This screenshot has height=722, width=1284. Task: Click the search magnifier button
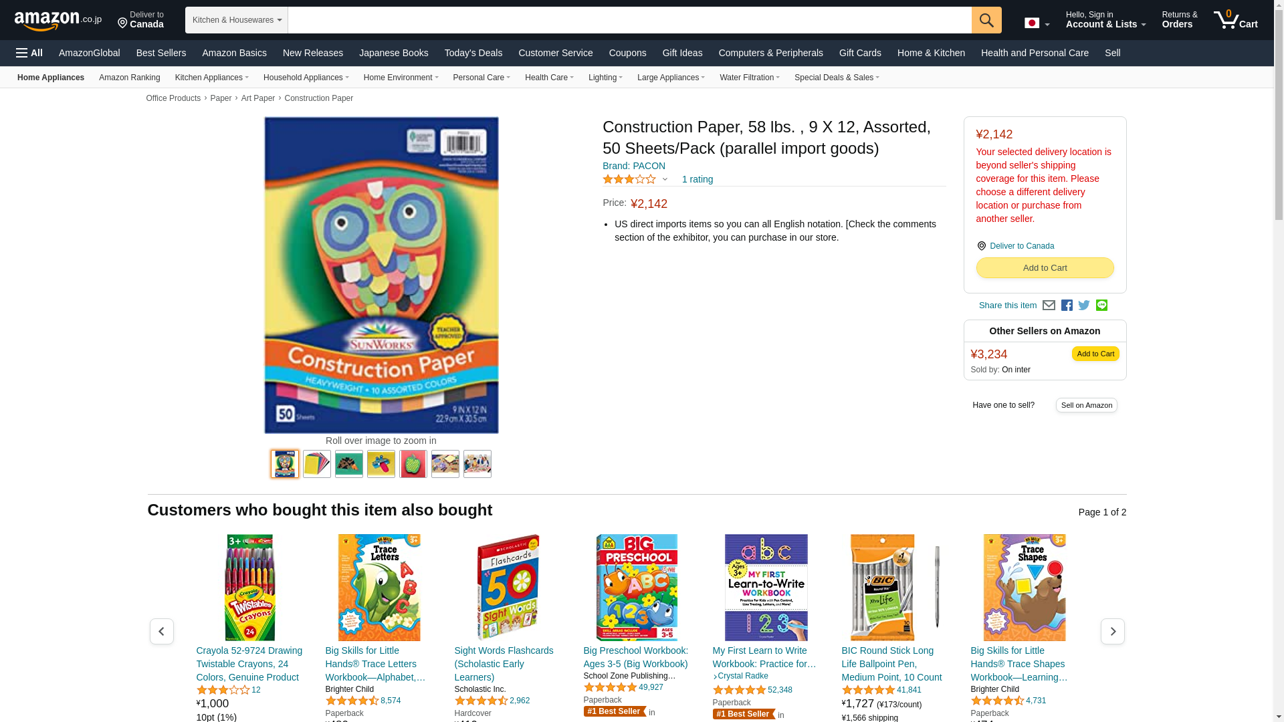click(x=986, y=20)
